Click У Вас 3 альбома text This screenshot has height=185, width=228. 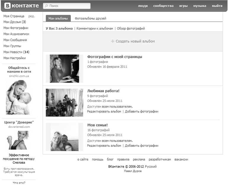[x=59, y=28]
